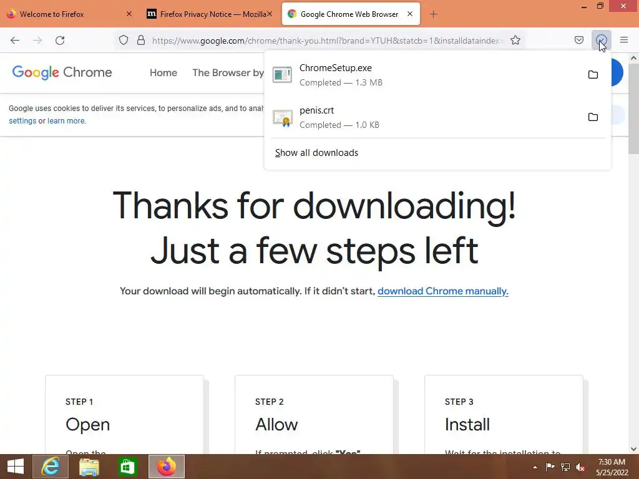639x479 pixels.
Task: Switch to the Firefox Privacy Notice tab
Action: pos(209,14)
